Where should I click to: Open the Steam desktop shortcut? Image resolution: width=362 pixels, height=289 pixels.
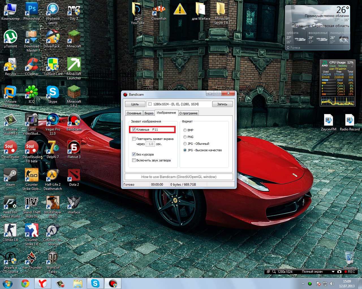click(x=10, y=178)
